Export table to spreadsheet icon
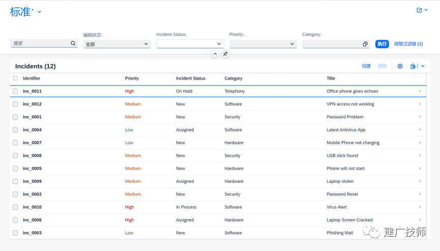The height and width of the screenshot is (251, 440). point(413,66)
